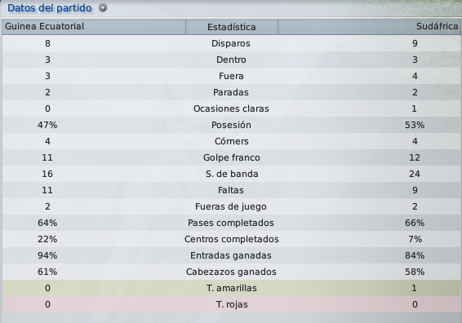The width and height of the screenshot is (462, 323).
Task: Click the Fuera row
Action: 231,76
